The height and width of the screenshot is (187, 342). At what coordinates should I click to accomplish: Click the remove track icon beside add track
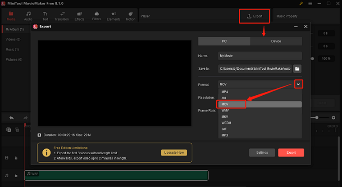pyautogui.click(x=17, y=130)
